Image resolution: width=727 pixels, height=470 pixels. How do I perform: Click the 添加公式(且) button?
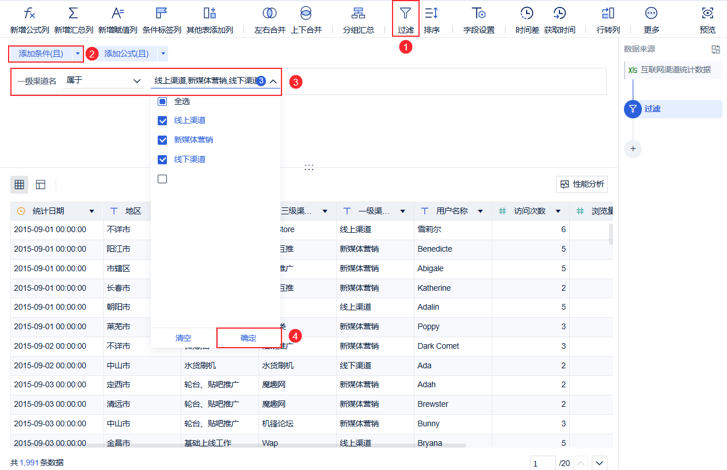click(x=126, y=54)
